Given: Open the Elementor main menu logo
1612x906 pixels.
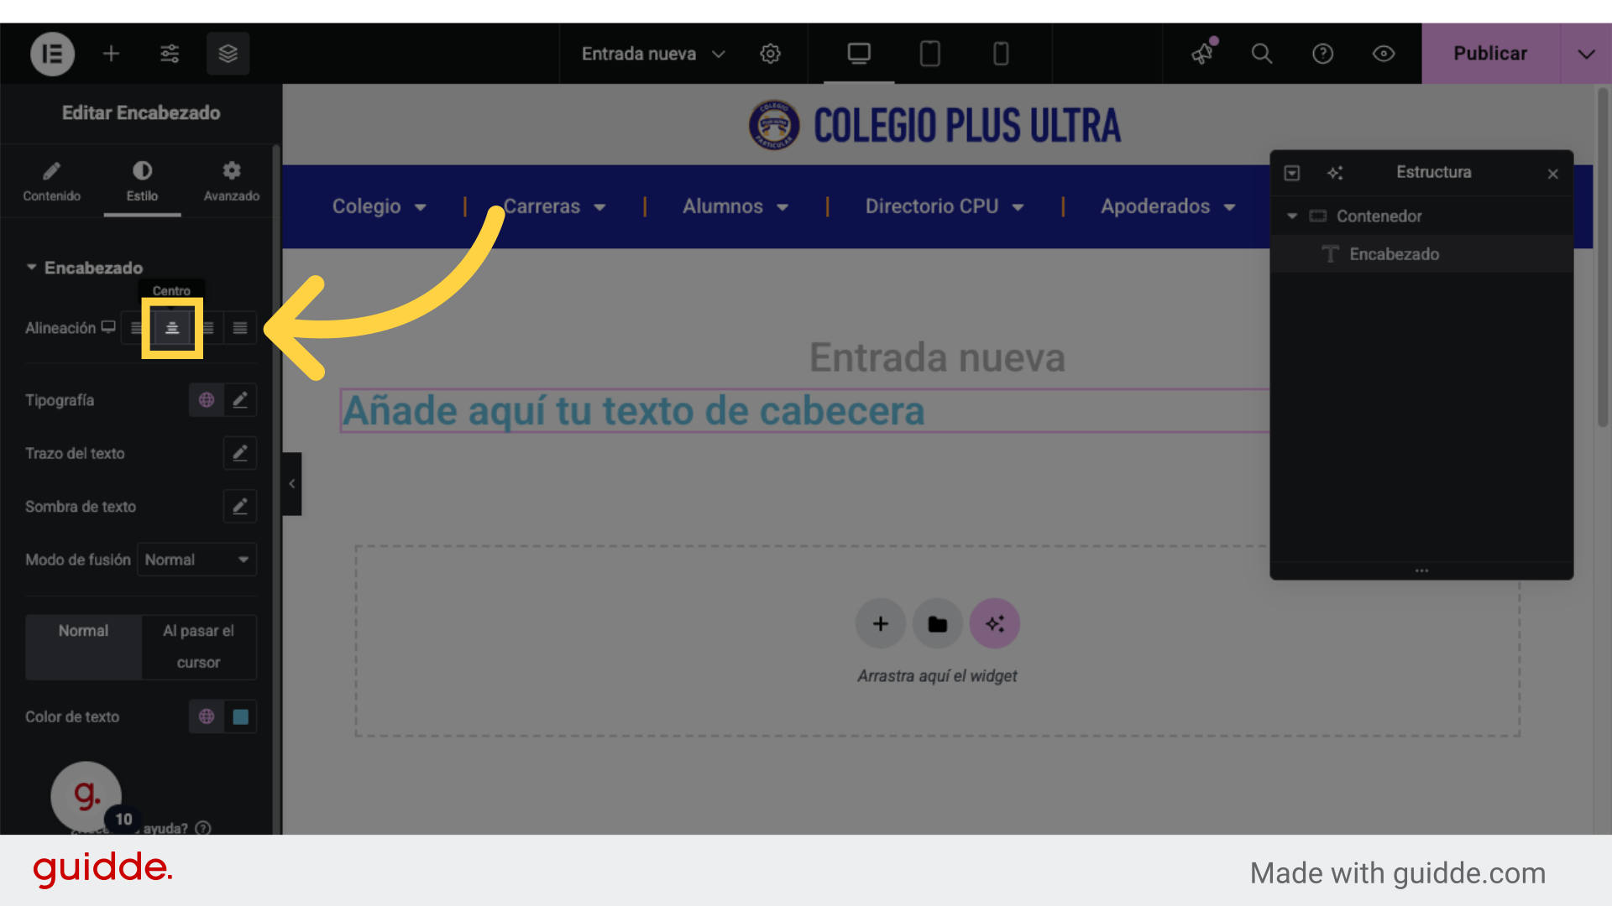Looking at the screenshot, I should coord(53,54).
